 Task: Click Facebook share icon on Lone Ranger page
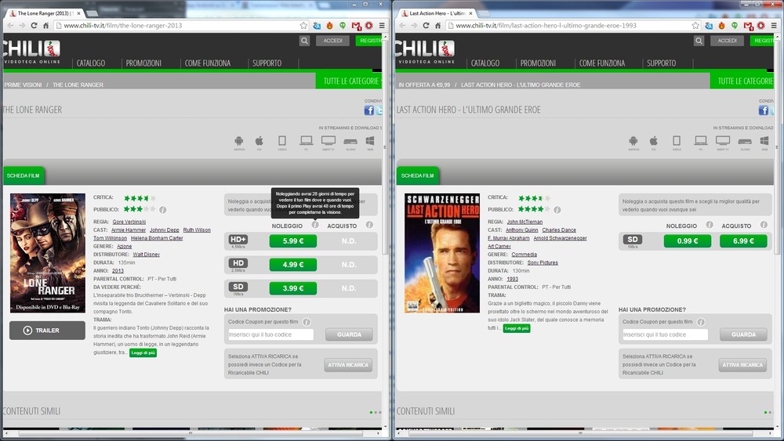coord(368,110)
